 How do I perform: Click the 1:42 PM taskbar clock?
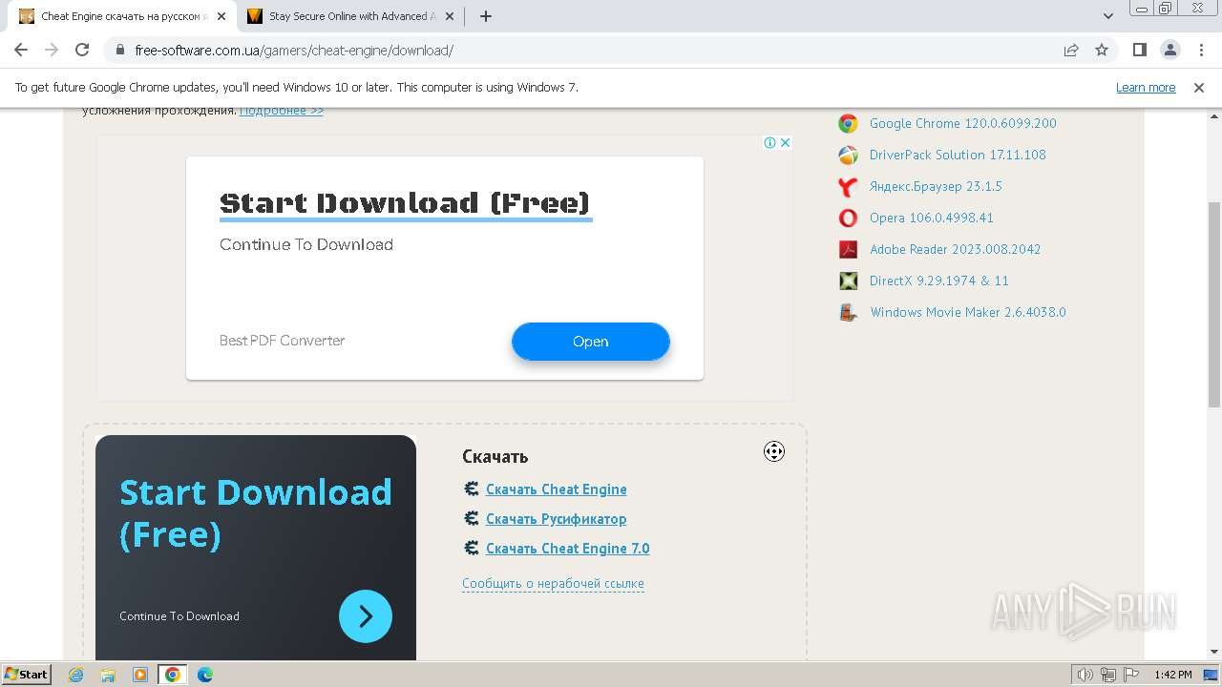(x=1172, y=675)
